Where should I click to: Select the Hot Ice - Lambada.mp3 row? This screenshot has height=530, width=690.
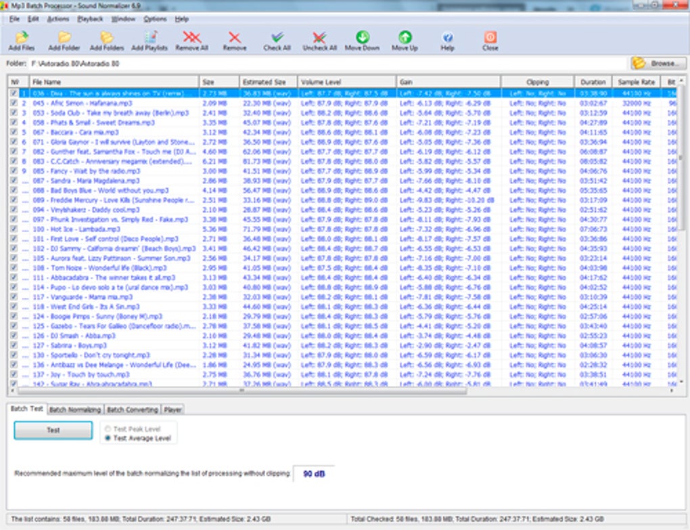click(x=343, y=229)
